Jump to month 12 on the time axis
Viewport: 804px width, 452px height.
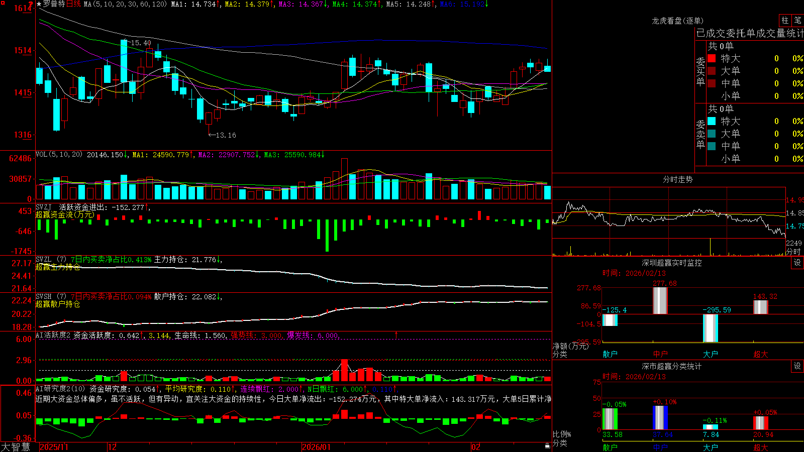coord(113,447)
